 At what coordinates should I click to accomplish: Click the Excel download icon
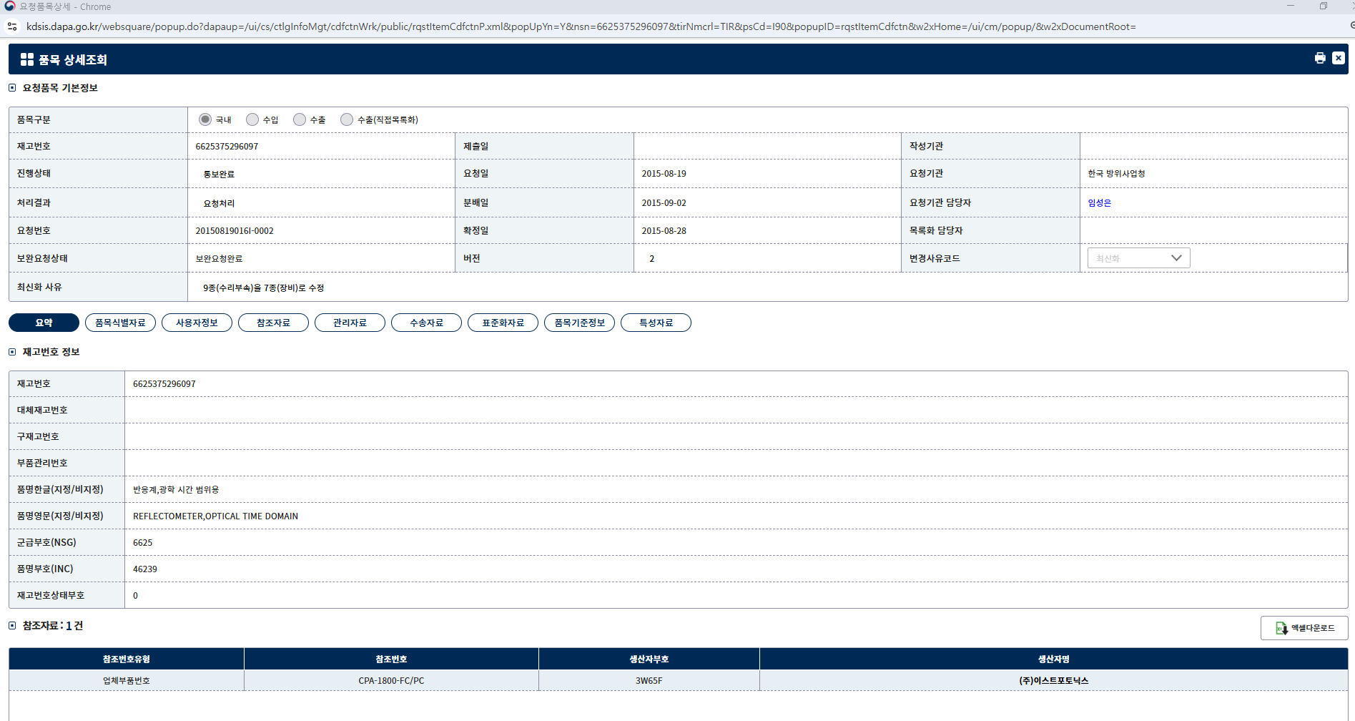(x=1281, y=628)
